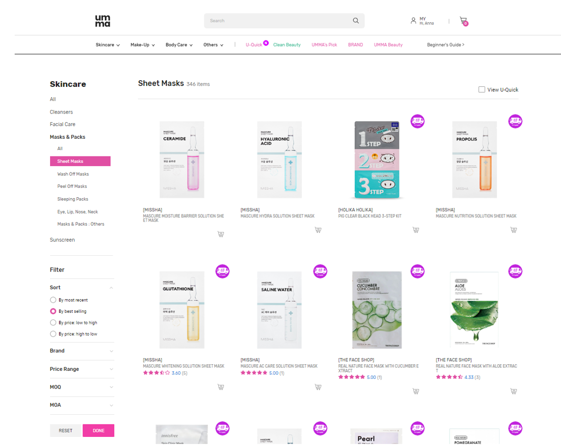Add Cucumber Extract face mask to cart
Screen dimensions: 561x445
416,391
